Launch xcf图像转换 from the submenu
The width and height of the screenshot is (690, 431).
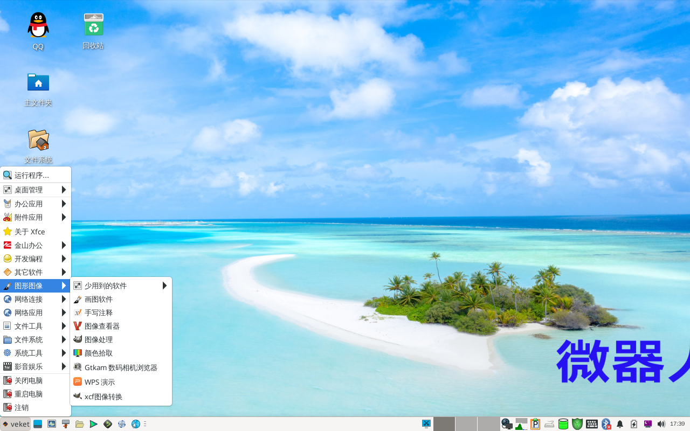click(x=121, y=397)
